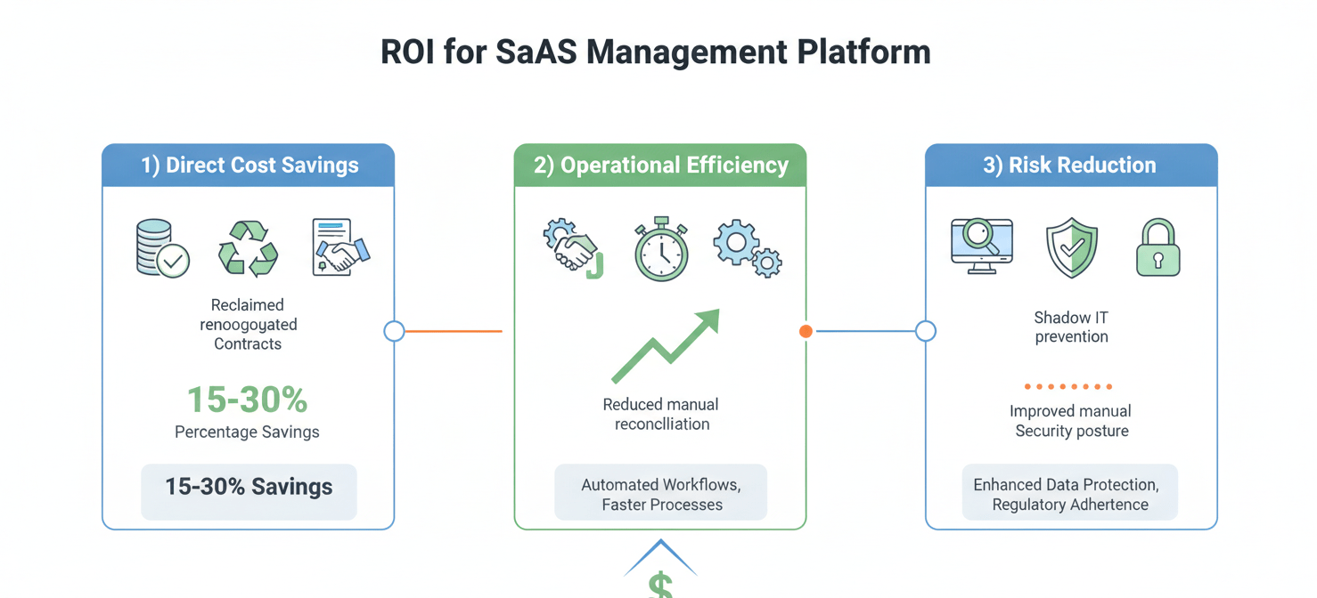Image resolution: width=1317 pixels, height=598 pixels.
Task: Click the "Shadow IT prevention" text
Action: pyautogui.click(x=1071, y=327)
